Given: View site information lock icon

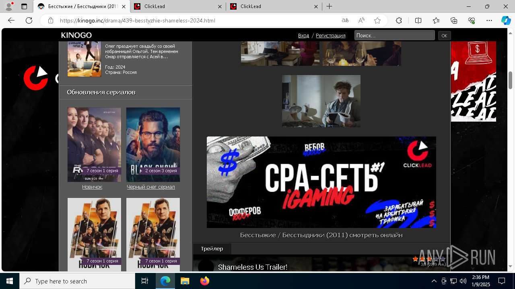Looking at the screenshot, I should pyautogui.click(x=50, y=20).
